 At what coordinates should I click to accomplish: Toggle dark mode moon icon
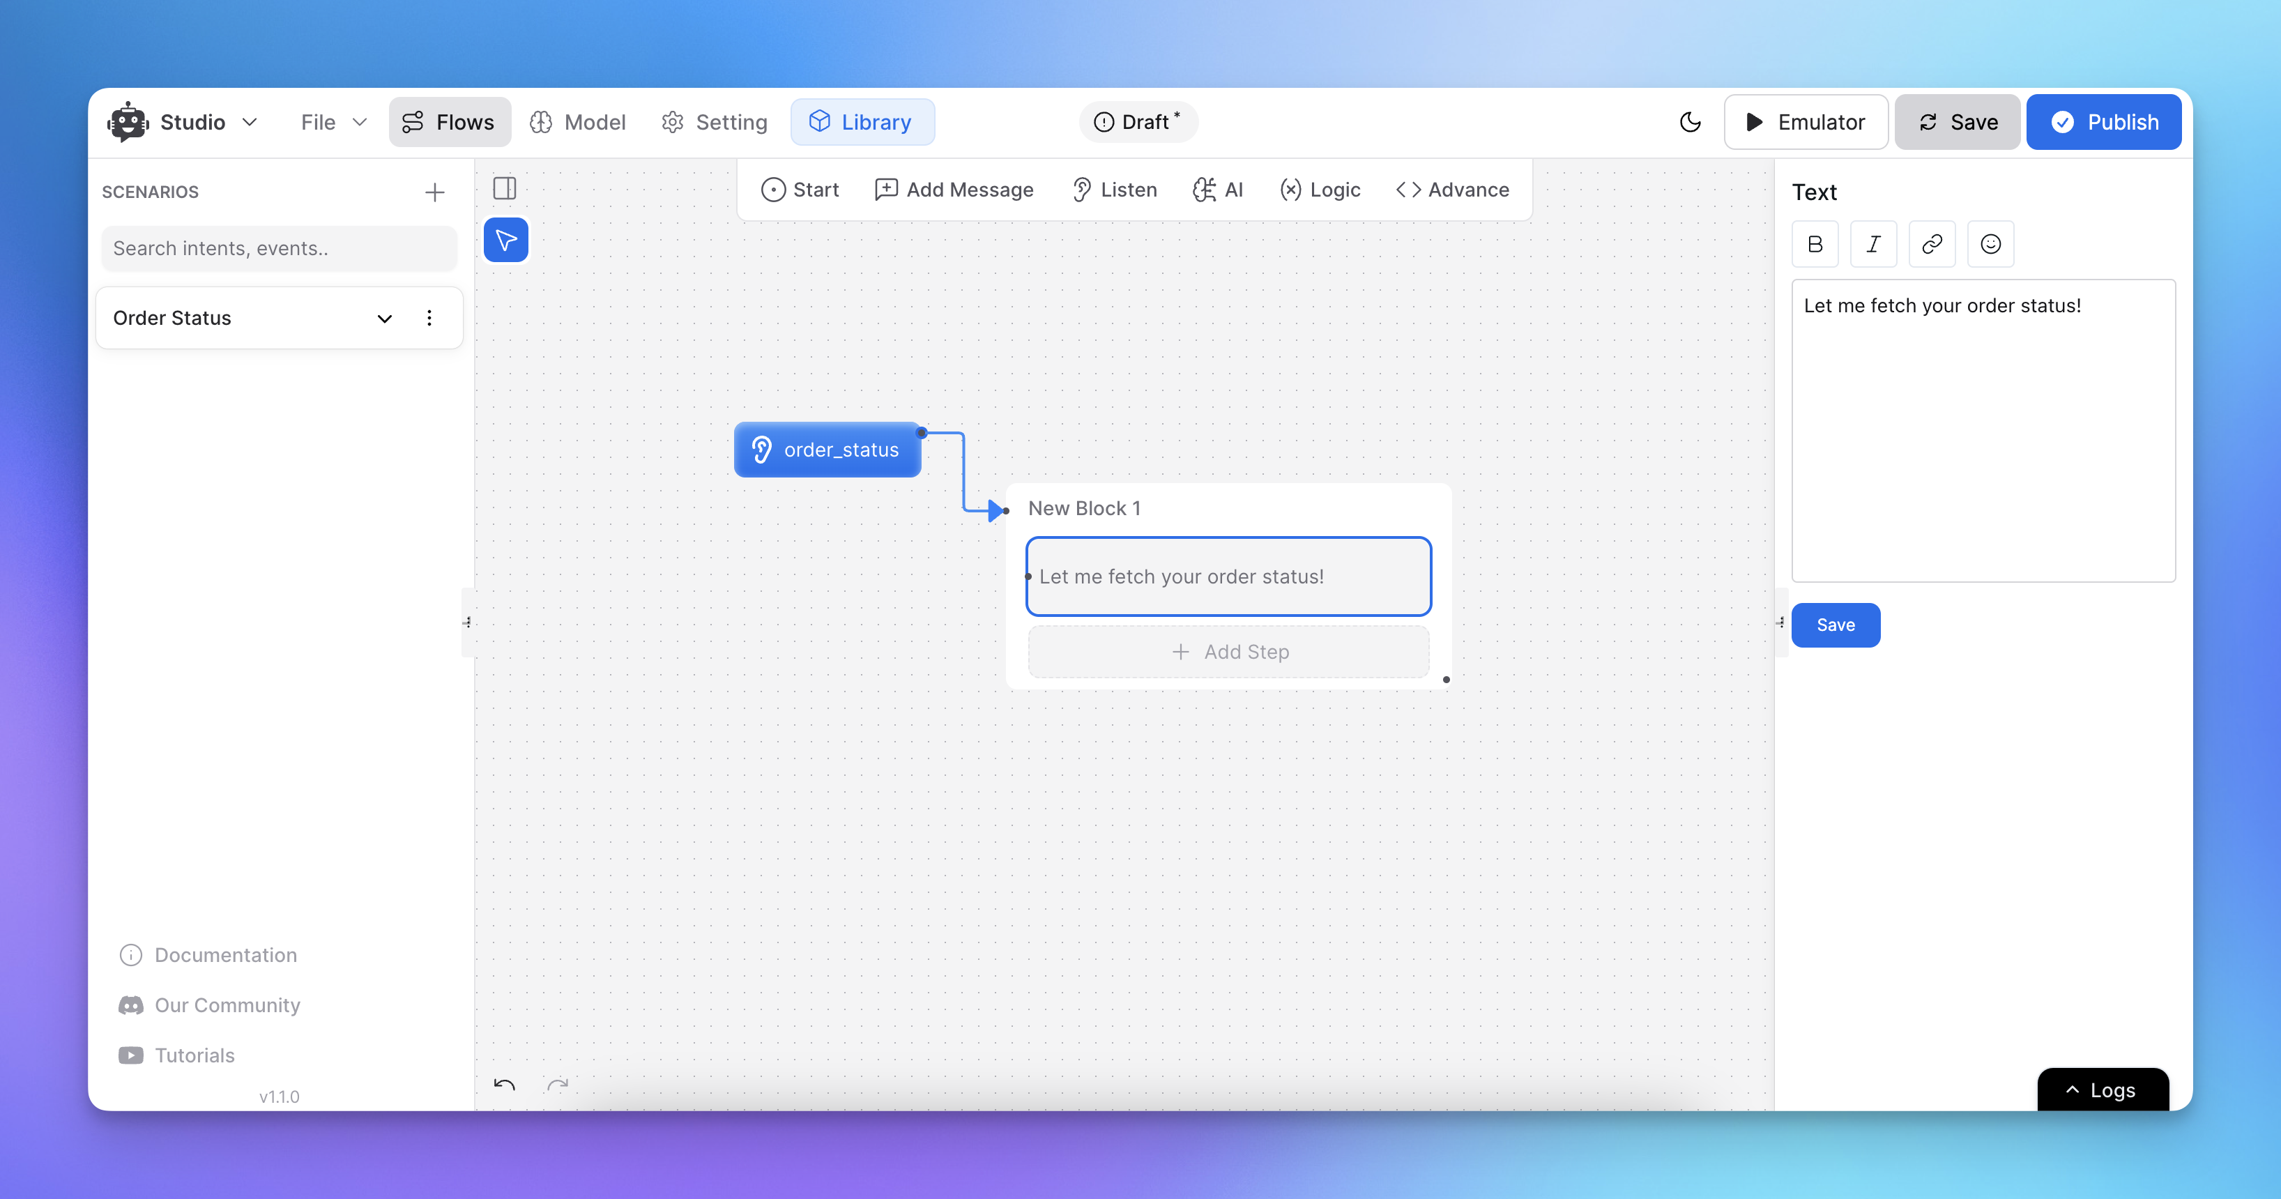(1690, 122)
